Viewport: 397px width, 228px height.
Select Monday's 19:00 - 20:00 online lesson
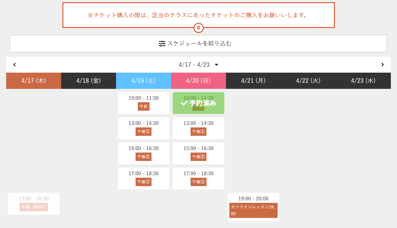click(253, 207)
